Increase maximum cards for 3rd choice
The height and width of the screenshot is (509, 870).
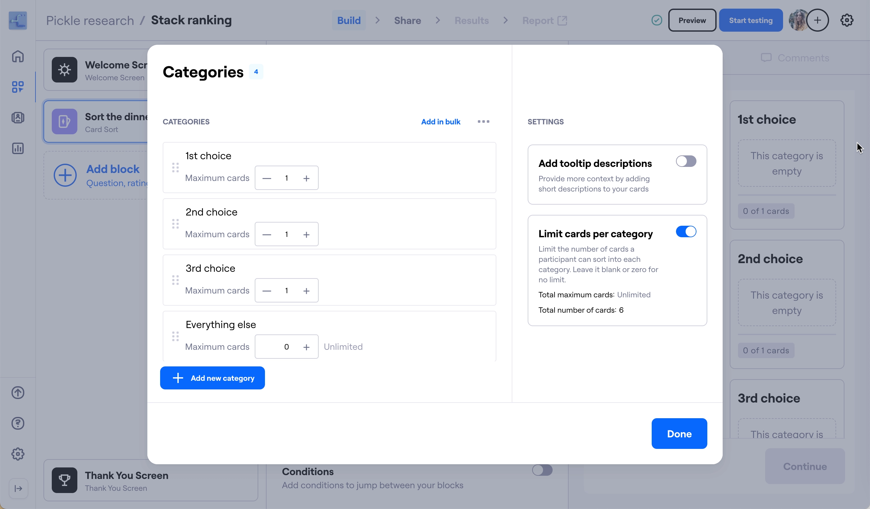(306, 291)
